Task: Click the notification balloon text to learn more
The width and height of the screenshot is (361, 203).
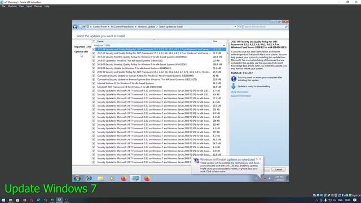Action: (x=230, y=167)
